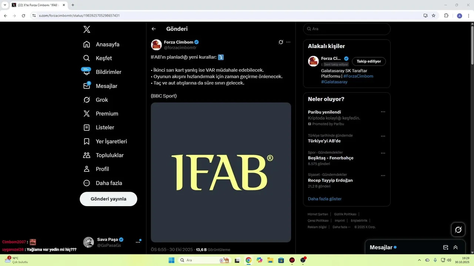Expand footer Daha fazla menu
This screenshot has height=266, width=474.
click(x=341, y=227)
